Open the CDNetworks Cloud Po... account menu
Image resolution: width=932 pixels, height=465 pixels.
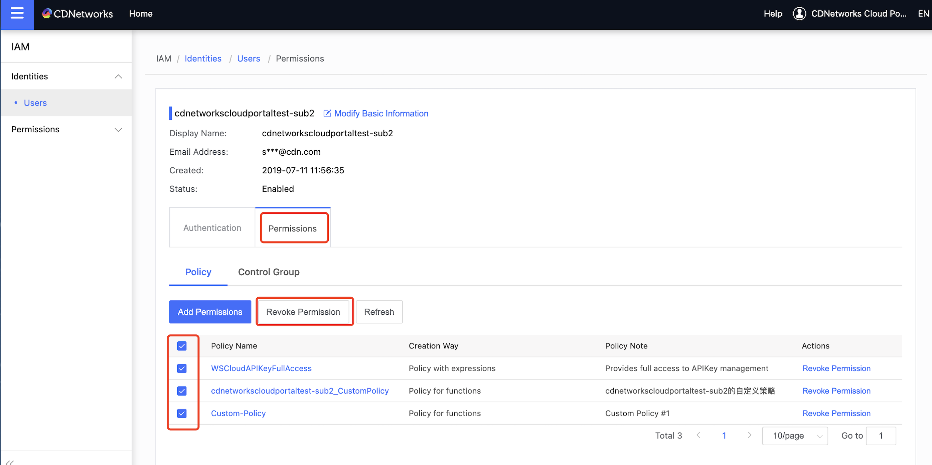click(x=859, y=14)
